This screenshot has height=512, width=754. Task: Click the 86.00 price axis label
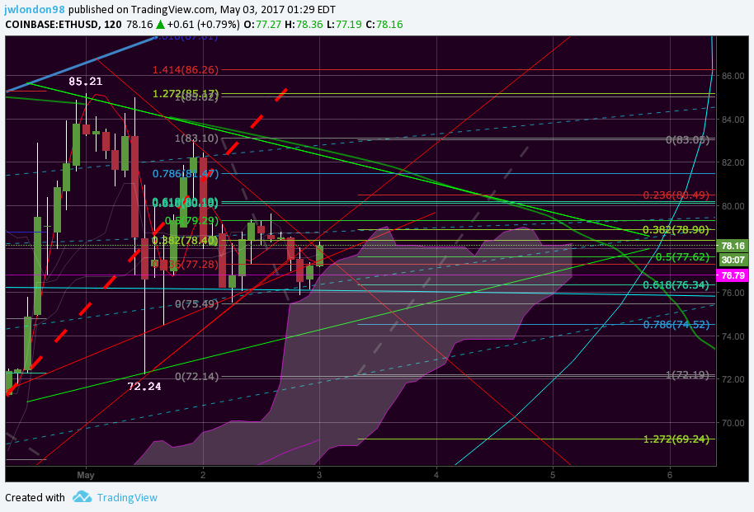pos(733,76)
